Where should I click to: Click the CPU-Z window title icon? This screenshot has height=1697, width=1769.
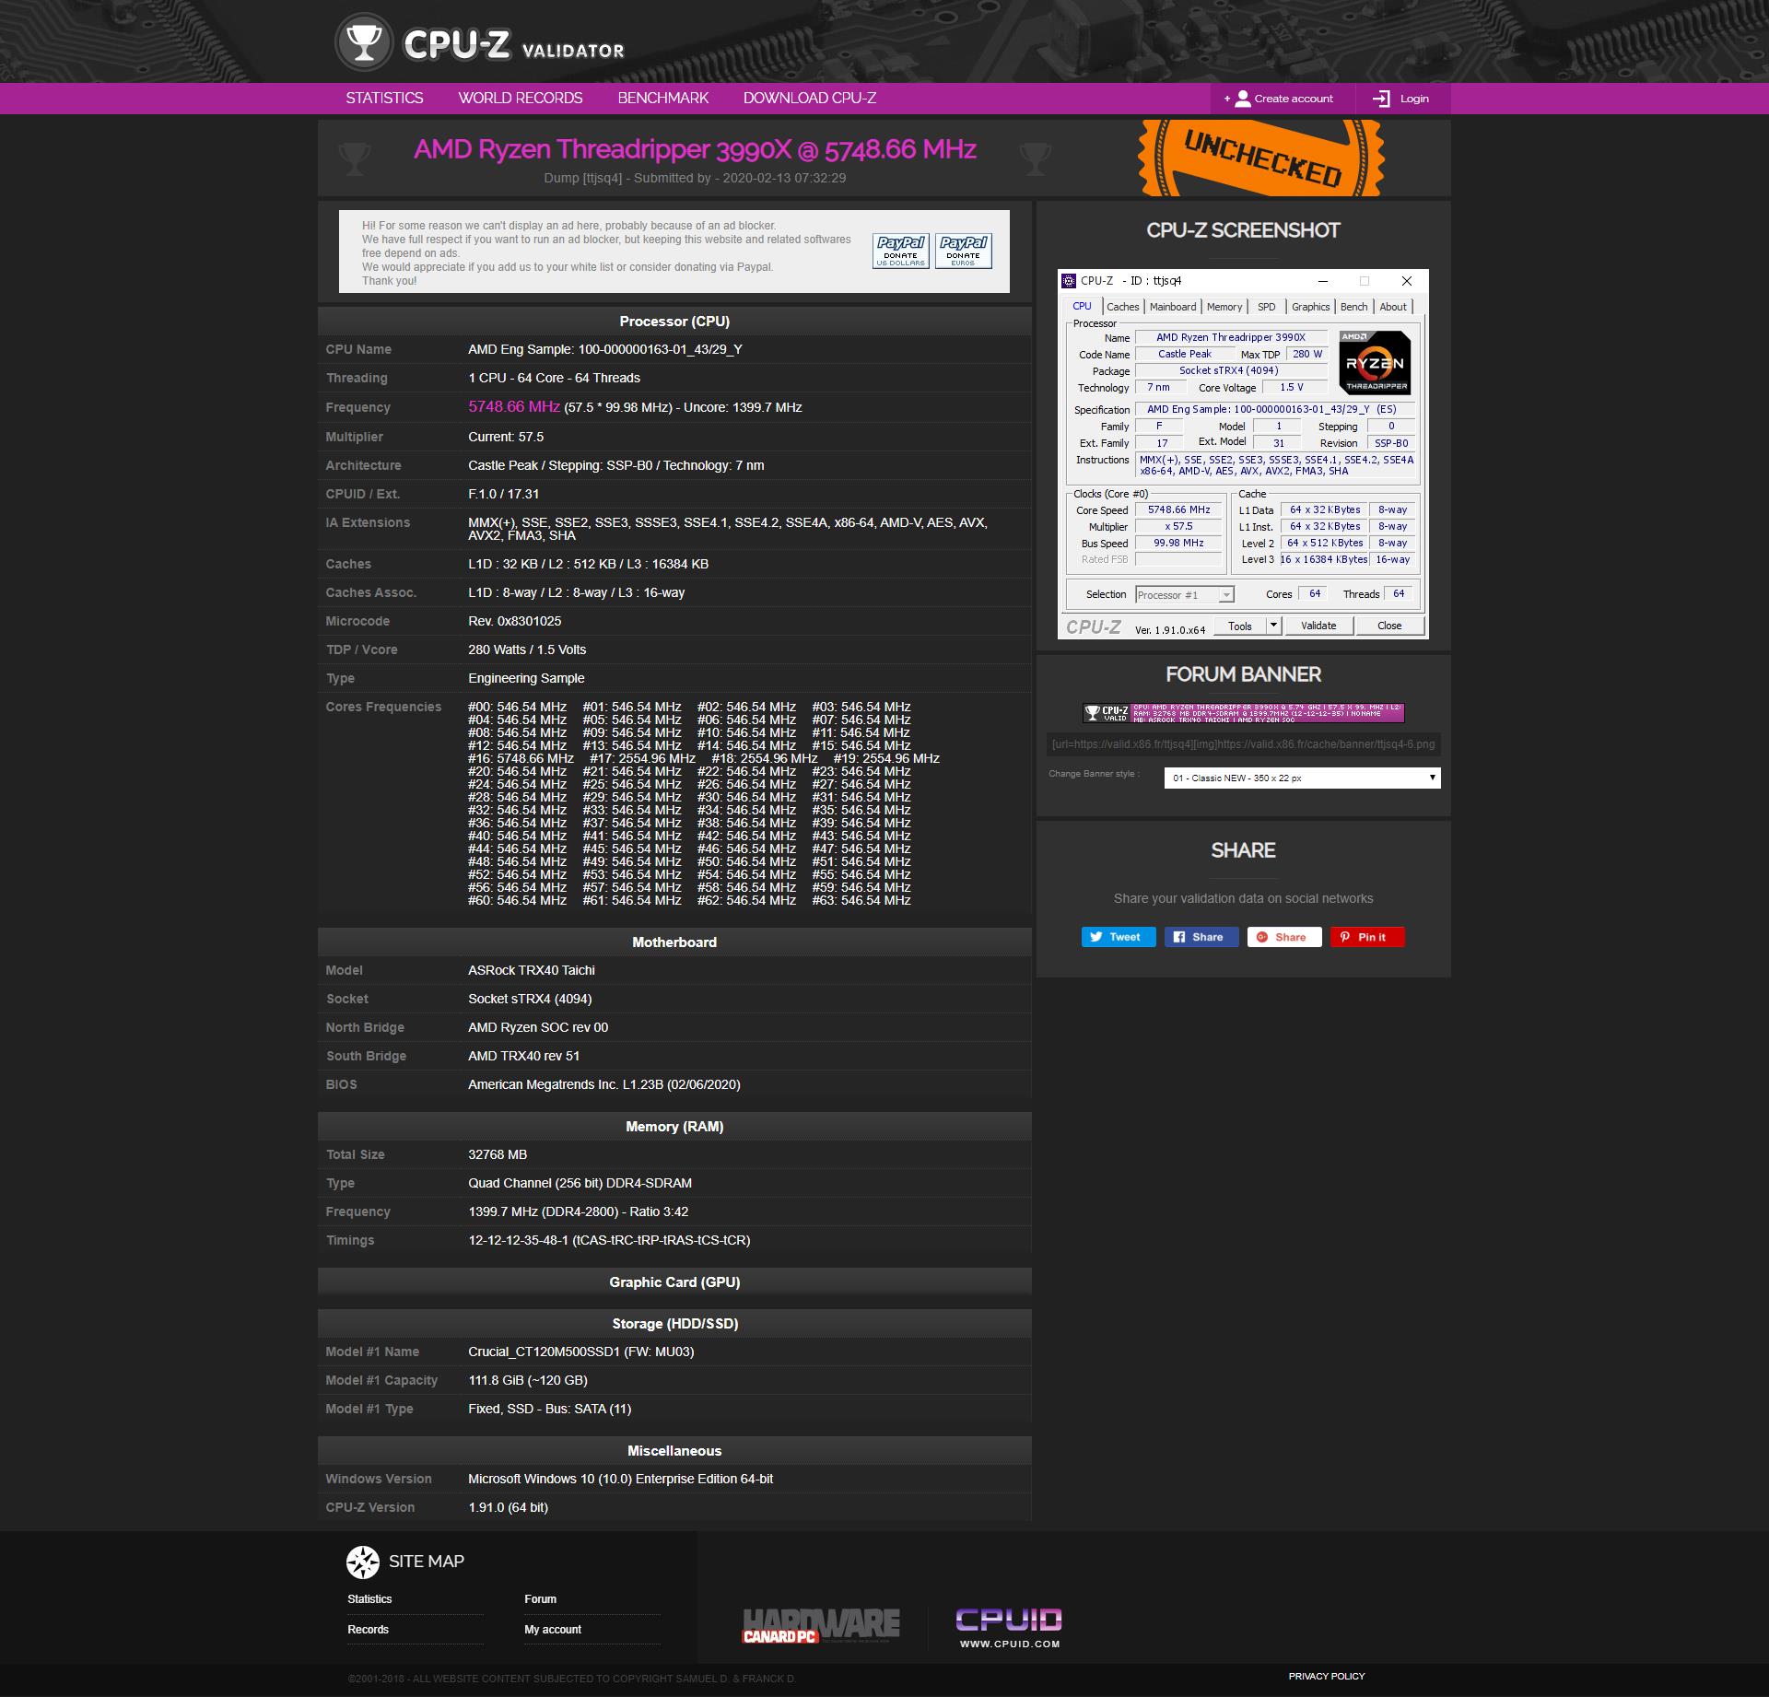[1069, 281]
